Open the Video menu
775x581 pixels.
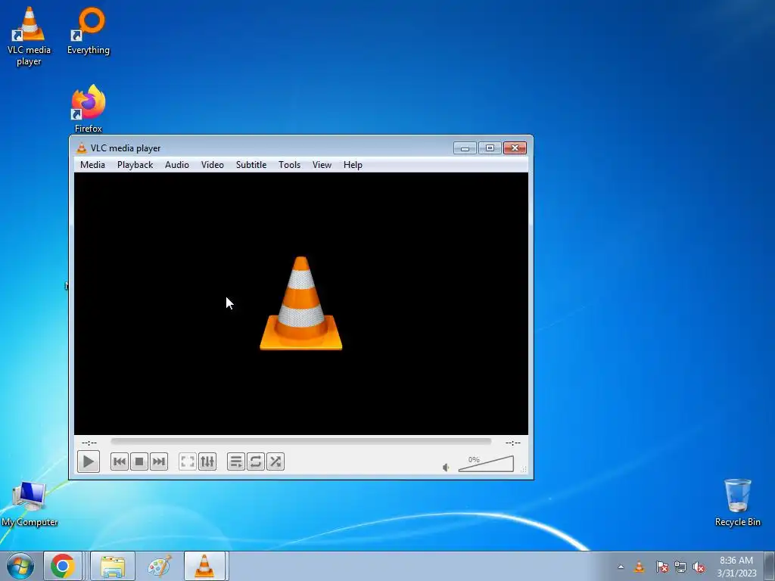coord(213,165)
